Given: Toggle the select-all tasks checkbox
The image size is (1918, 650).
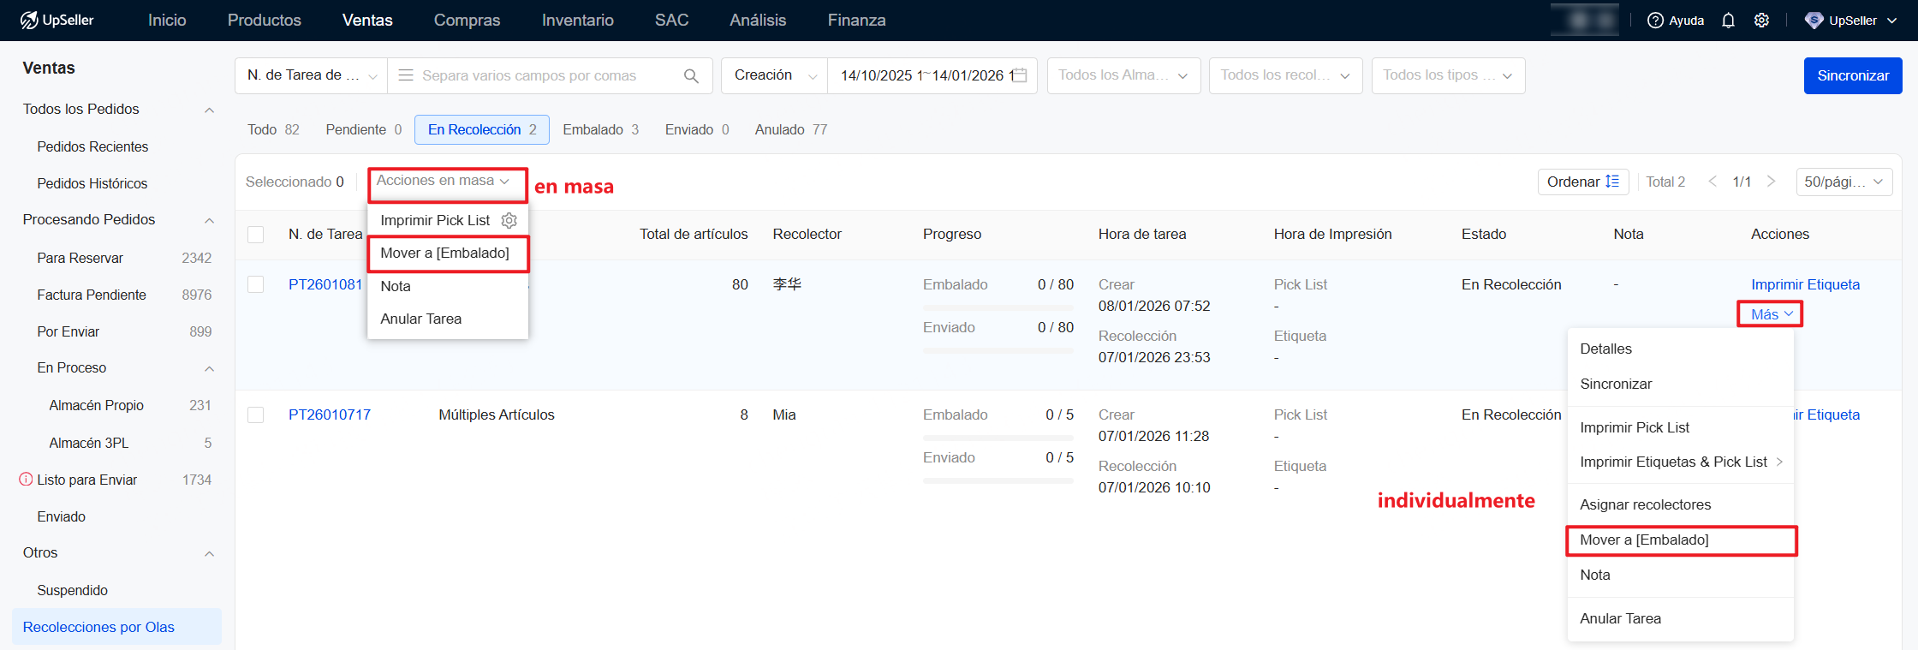Looking at the screenshot, I should coord(256,235).
